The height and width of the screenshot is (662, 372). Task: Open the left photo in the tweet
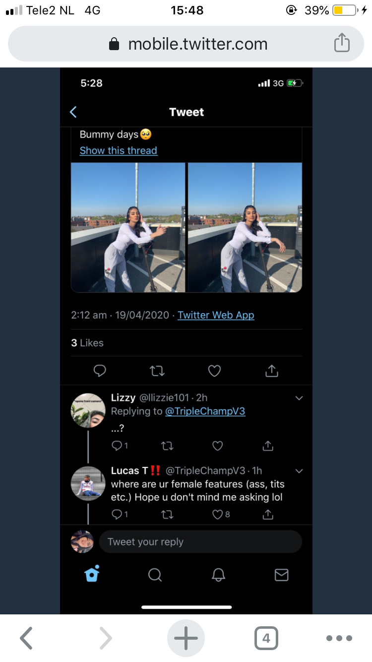[128, 227]
